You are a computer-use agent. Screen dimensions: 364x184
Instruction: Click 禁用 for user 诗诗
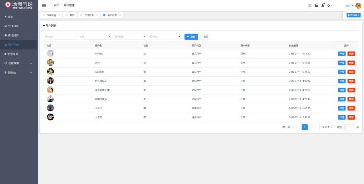pyautogui.click(x=351, y=63)
